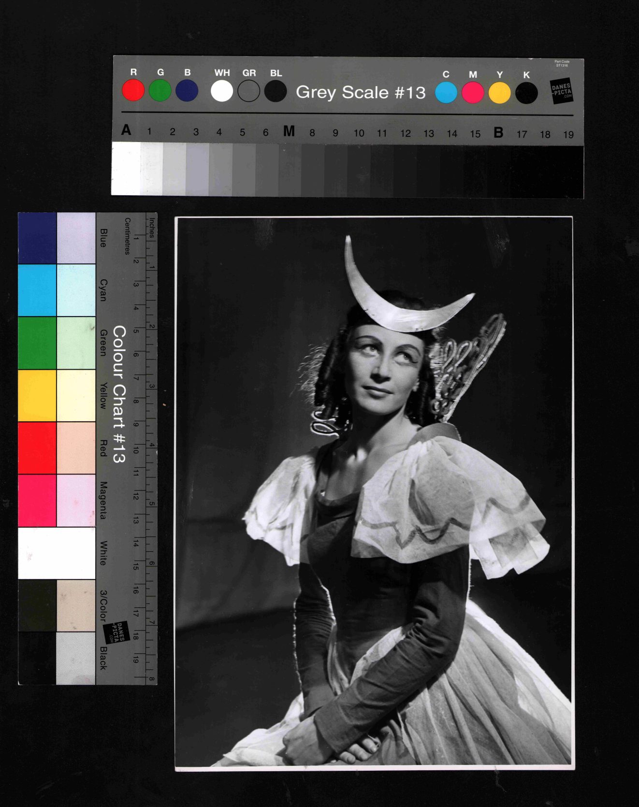Click the saturated yellow square on colour chart
The width and height of the screenshot is (639, 807).
point(37,395)
